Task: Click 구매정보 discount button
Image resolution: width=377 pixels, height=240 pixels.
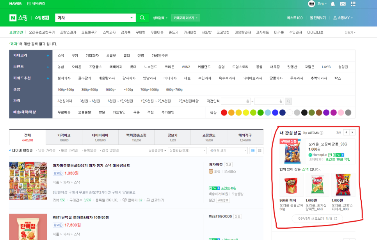Action: click(x=223, y=200)
